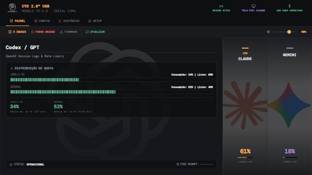The image size is (312, 175).
Task: Click the CONFIG tab gear icon
Action: 36,21
